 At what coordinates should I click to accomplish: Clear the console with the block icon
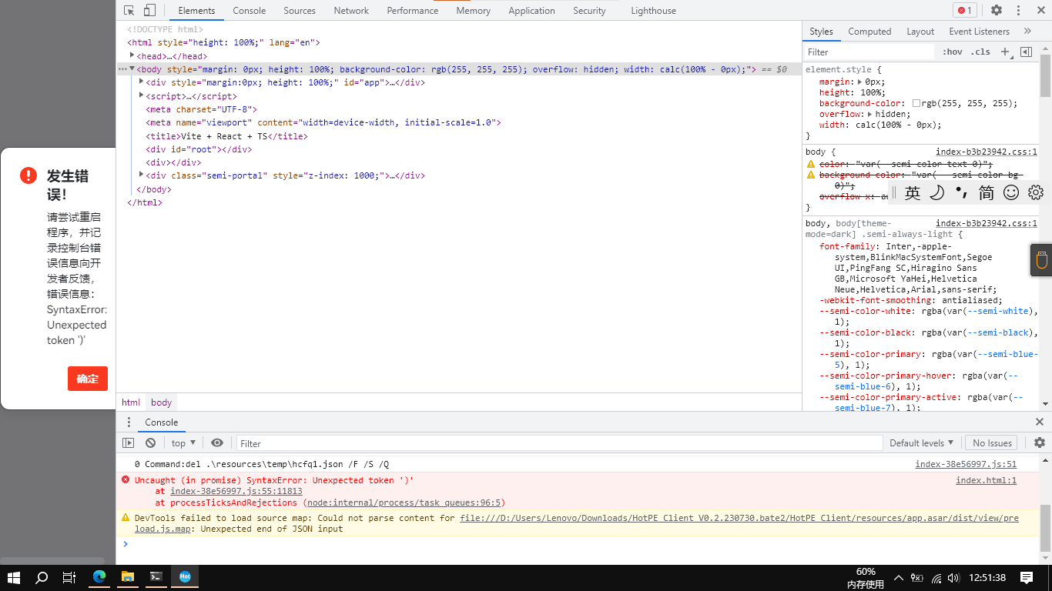pos(150,442)
